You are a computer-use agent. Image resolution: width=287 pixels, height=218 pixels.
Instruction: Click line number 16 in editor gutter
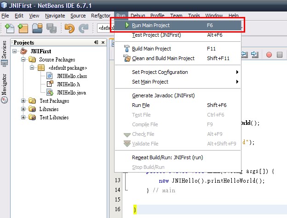pos(118,209)
